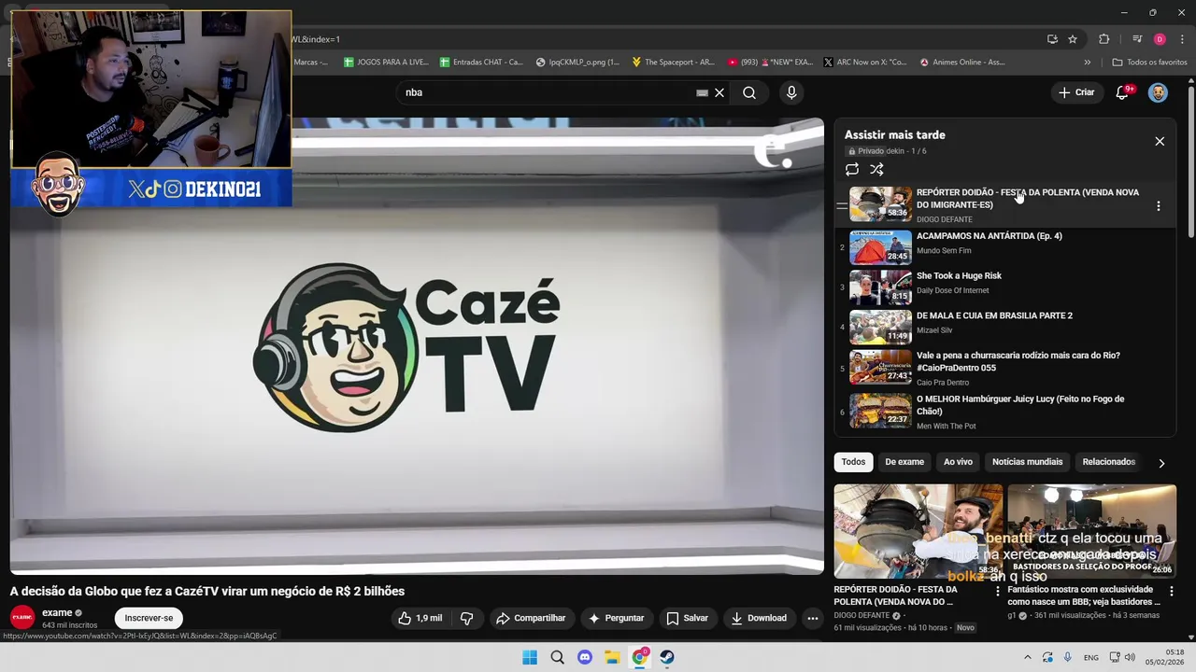Open Chrome profile avatar D
Screen dimensions: 1196x672
(x=1160, y=39)
